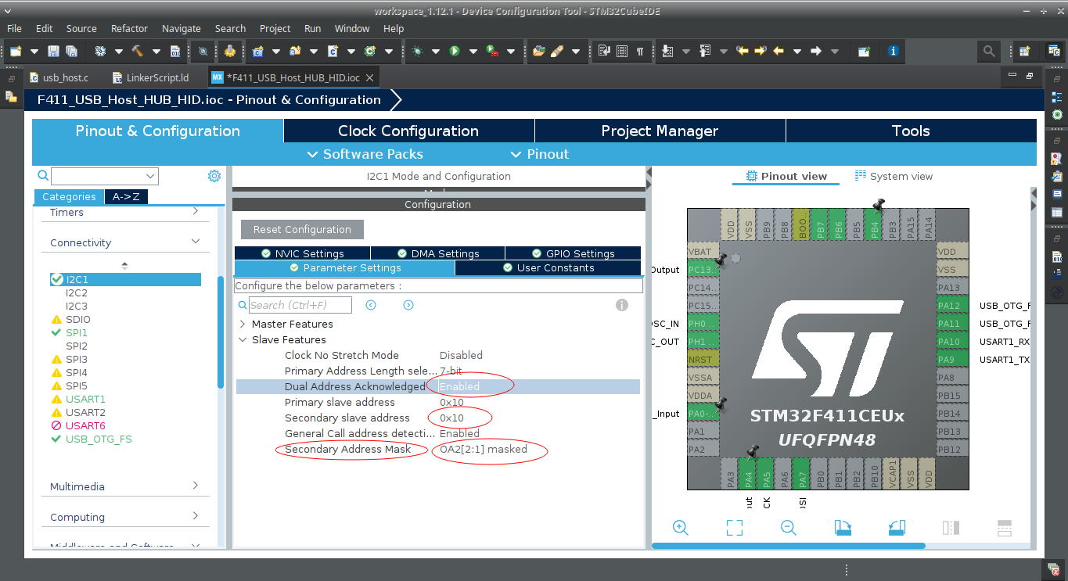
Task: Go to next search result arrow
Action: pos(408,305)
